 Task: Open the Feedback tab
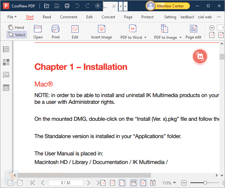tap(187, 17)
